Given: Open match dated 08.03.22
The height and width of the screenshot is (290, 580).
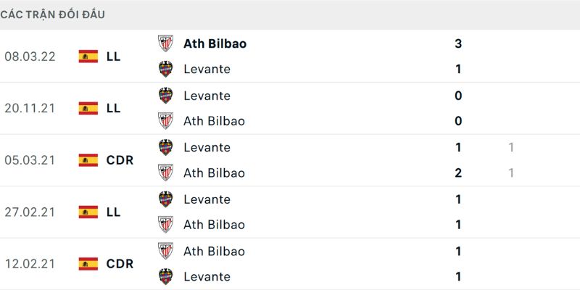Looking at the screenshot, I should (x=29, y=57).
